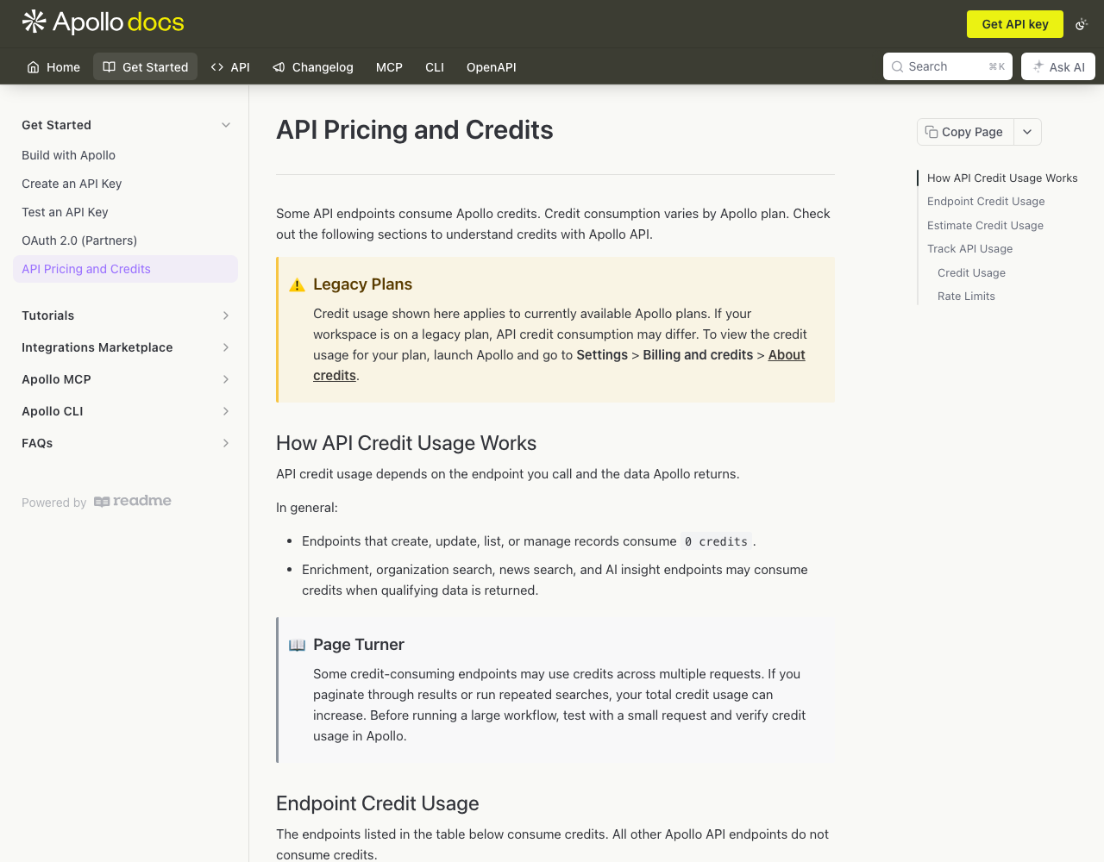Click the Page Turner book icon
Screen dimensions: 1104x862
297,645
